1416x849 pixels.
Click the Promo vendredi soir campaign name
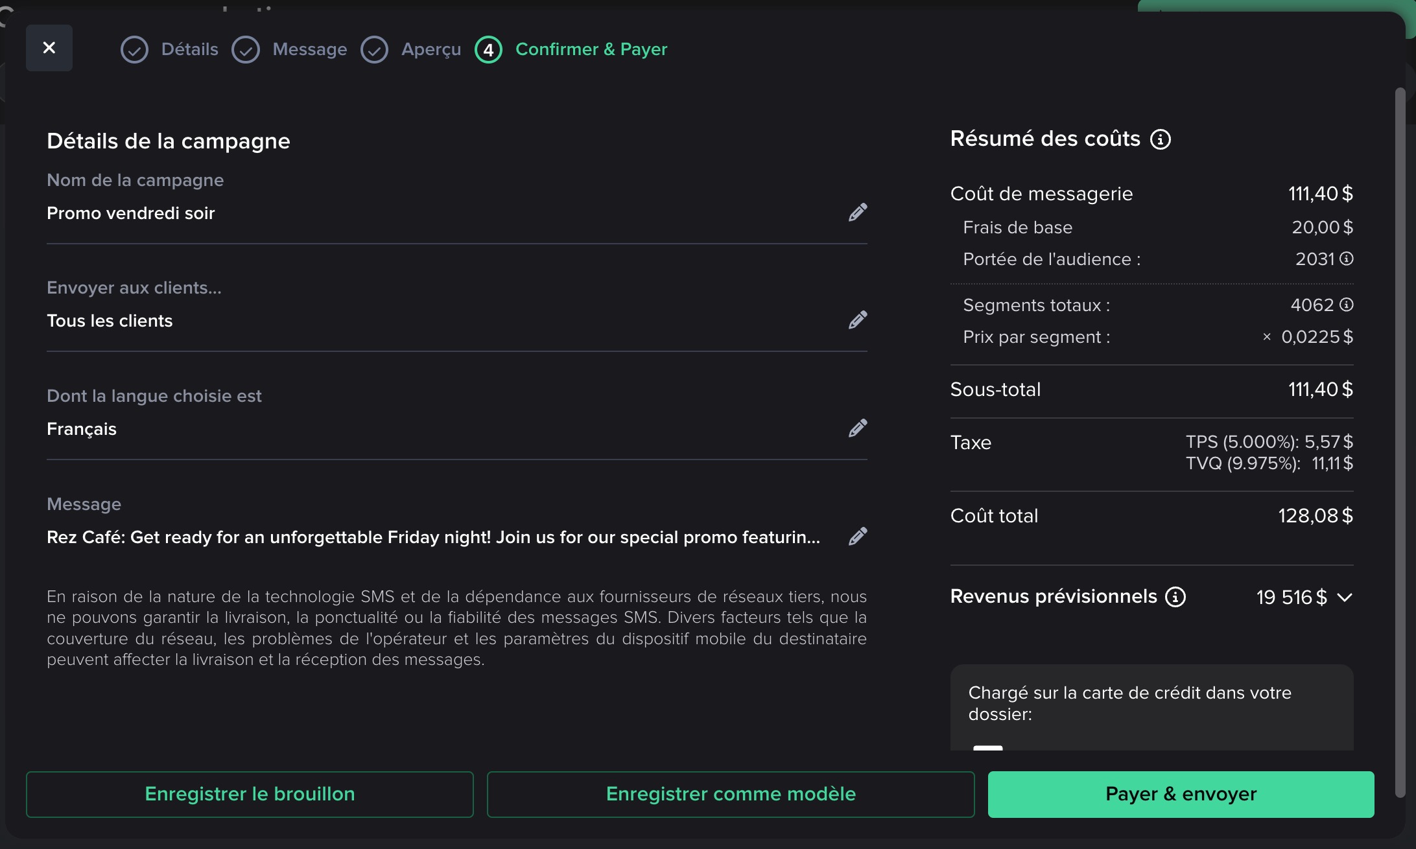131,213
